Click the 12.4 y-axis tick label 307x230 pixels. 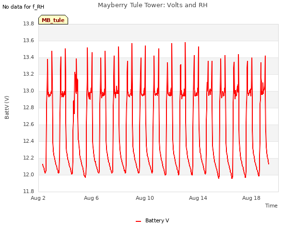click(x=28, y=141)
